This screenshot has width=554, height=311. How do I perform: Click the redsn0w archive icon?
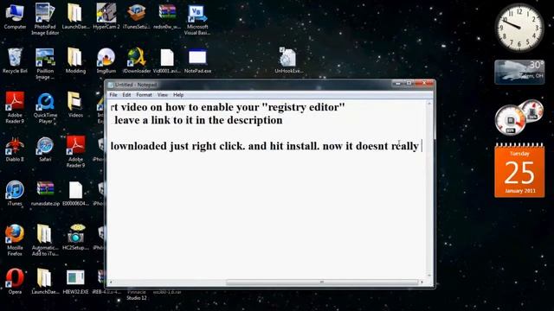pos(167,16)
